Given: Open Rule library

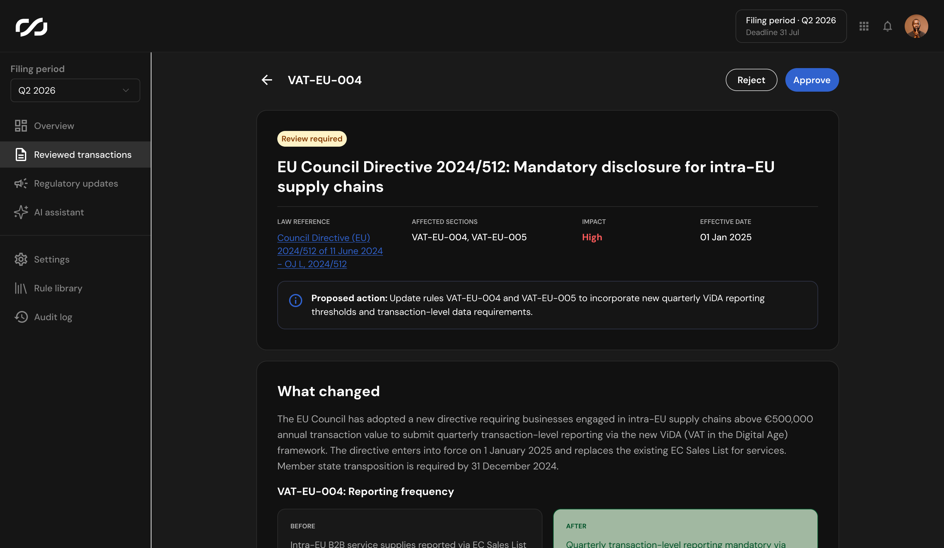Looking at the screenshot, I should point(75,288).
